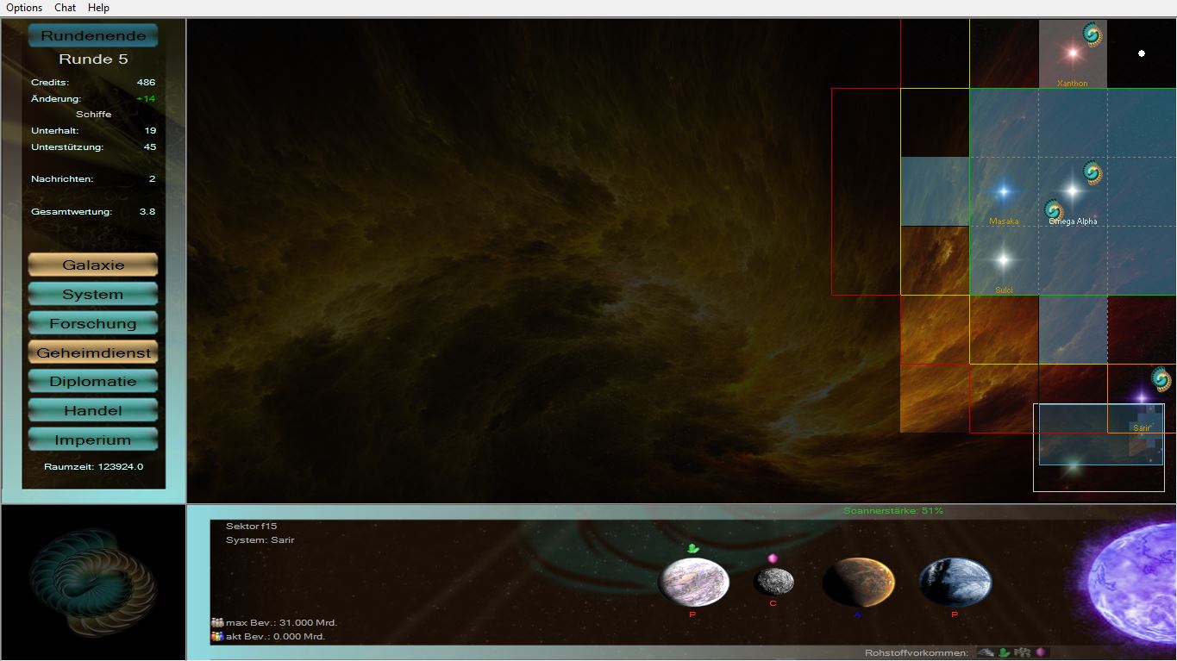The width and height of the screenshot is (1177, 661).
Task: Open the Chat menu
Action: pos(66,8)
